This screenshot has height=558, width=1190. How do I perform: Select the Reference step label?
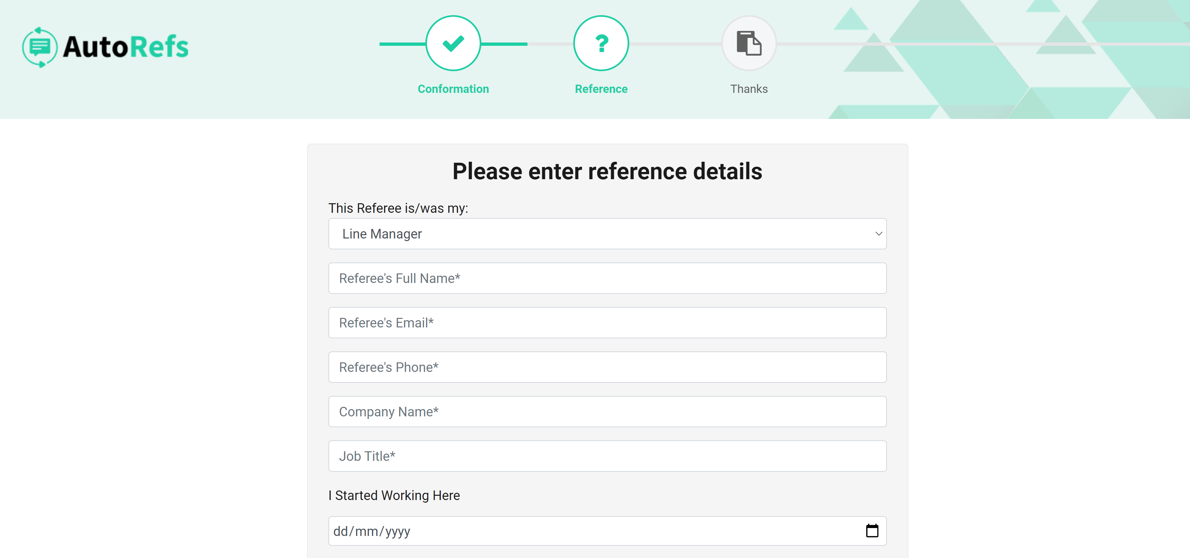[x=601, y=89]
